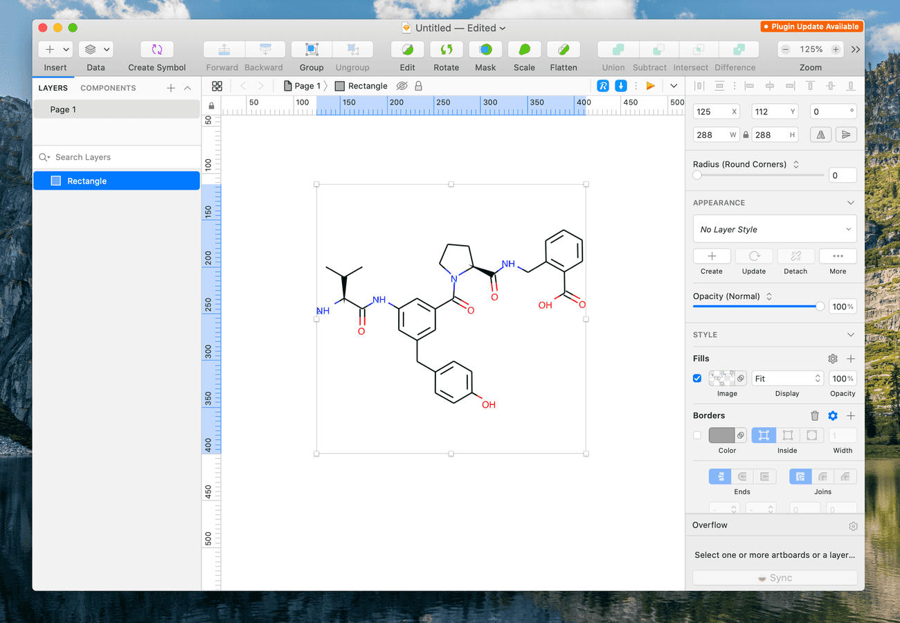Click the Mask tool icon
900x623 pixels.
coord(485,49)
